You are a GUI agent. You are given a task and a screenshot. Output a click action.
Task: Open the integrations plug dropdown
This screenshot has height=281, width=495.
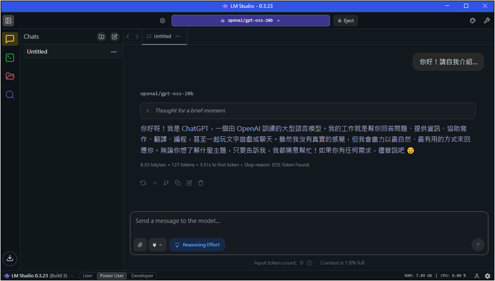pyautogui.click(x=157, y=244)
